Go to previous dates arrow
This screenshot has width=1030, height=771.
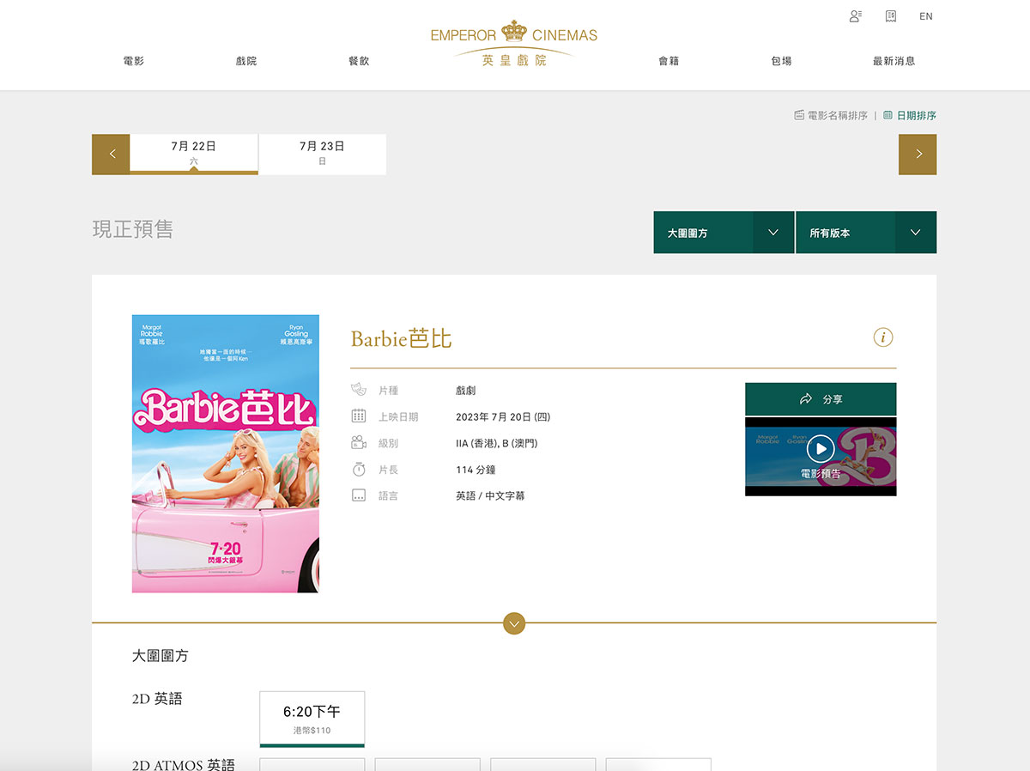[111, 154]
